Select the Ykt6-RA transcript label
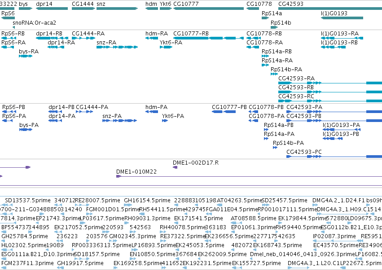 coord(171,42)
